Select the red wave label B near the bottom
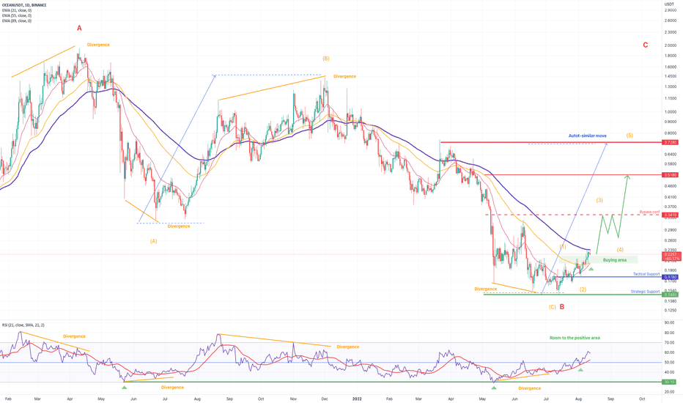The height and width of the screenshot is (403, 683). coord(562,307)
